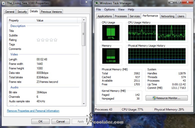Click the Physical Memory: 29% status entry

[x=169, y=110]
